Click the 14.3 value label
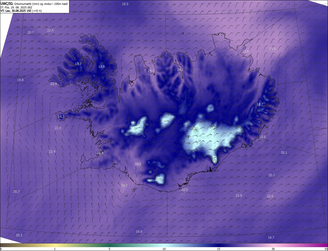328x251 pixels. (x=61, y=117)
